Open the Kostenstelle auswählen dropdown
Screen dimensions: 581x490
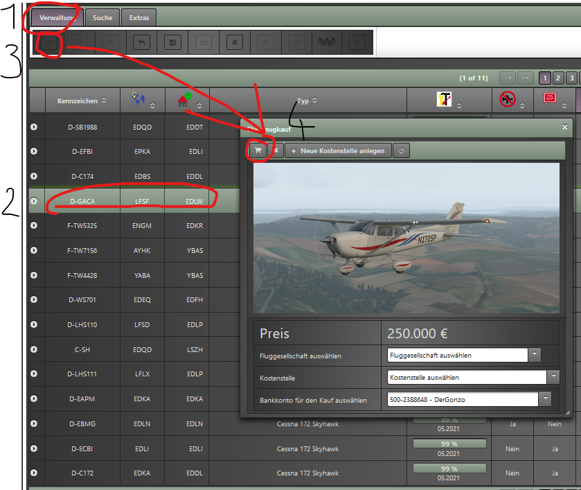click(474, 378)
